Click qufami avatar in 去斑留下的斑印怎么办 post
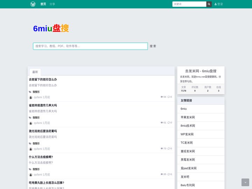Viewport: 252px width, 189px height. click(x=31, y=97)
